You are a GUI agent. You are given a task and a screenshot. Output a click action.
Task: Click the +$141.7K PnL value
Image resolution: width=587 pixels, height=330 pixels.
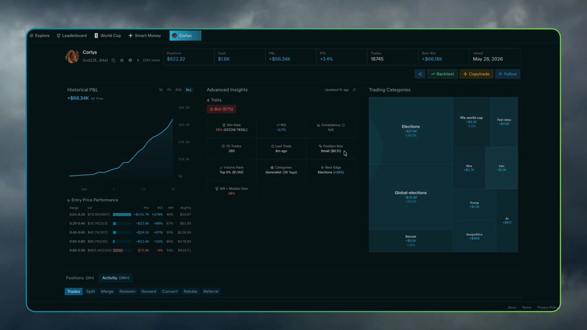pos(142,215)
